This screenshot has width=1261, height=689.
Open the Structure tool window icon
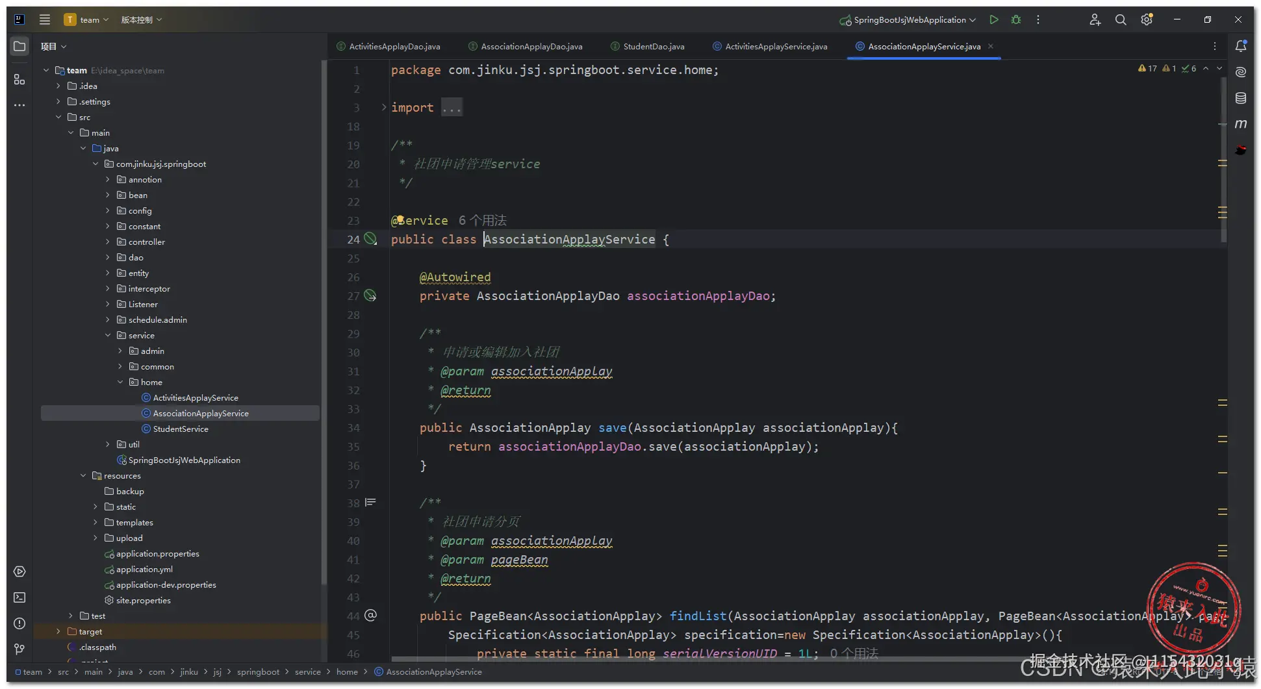(x=19, y=79)
